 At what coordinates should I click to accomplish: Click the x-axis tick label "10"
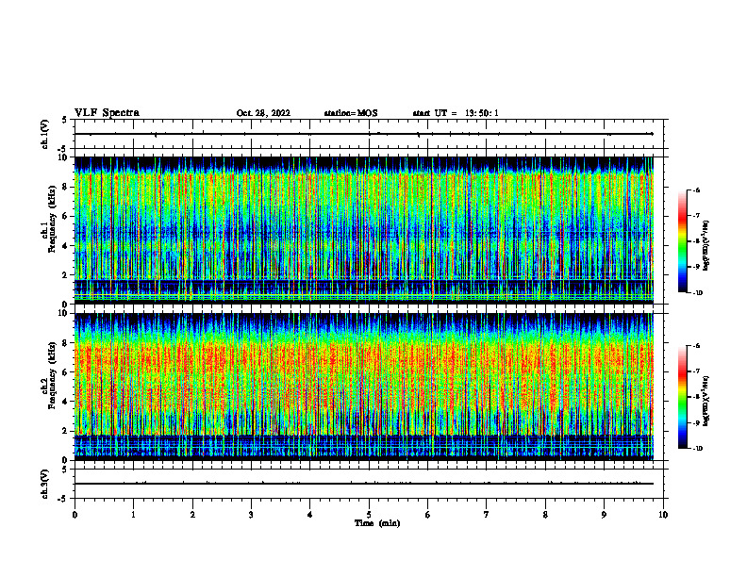click(663, 515)
